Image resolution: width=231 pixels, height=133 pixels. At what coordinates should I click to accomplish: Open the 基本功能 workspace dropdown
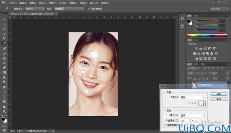pyautogui.click(x=219, y=9)
